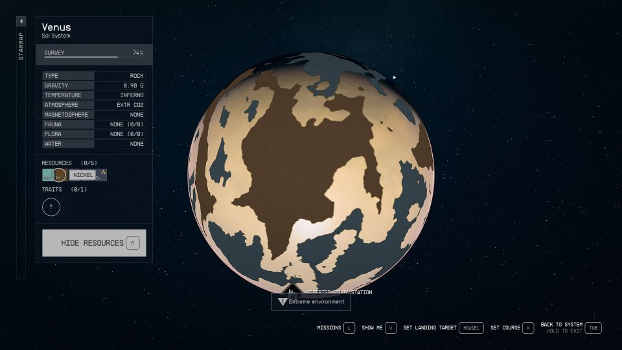Click the bright glowing spot on Venus surface
Screen dimensions: 622x350
pos(312,230)
